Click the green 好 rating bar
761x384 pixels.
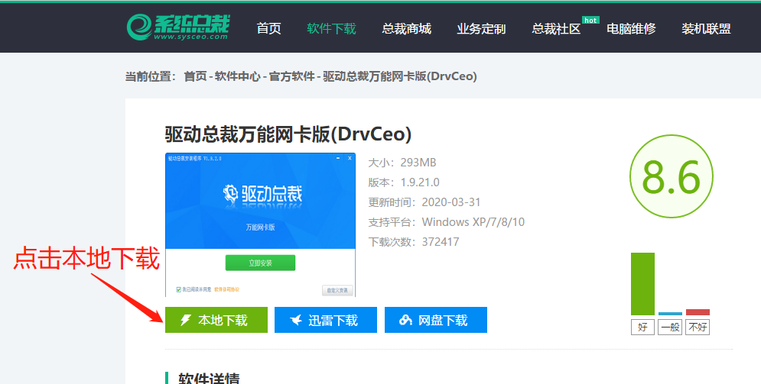pos(642,284)
